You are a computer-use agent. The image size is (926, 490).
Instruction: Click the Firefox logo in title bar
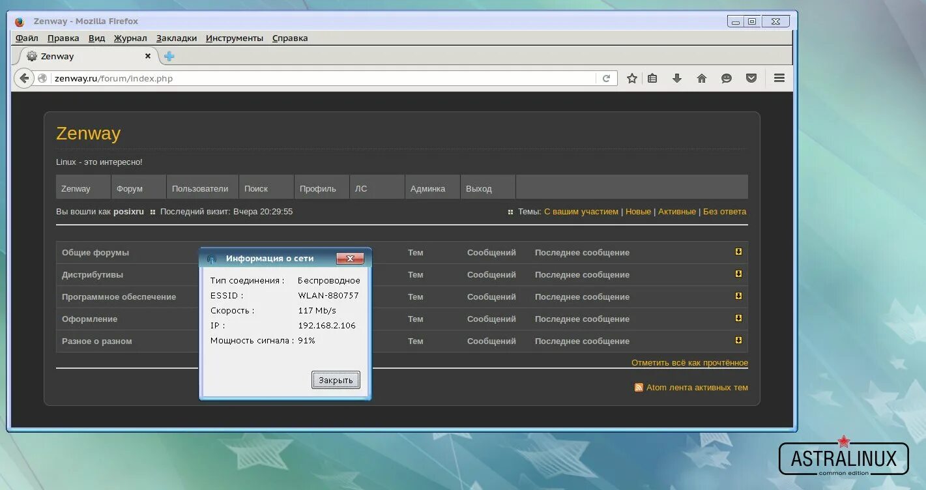[20, 22]
